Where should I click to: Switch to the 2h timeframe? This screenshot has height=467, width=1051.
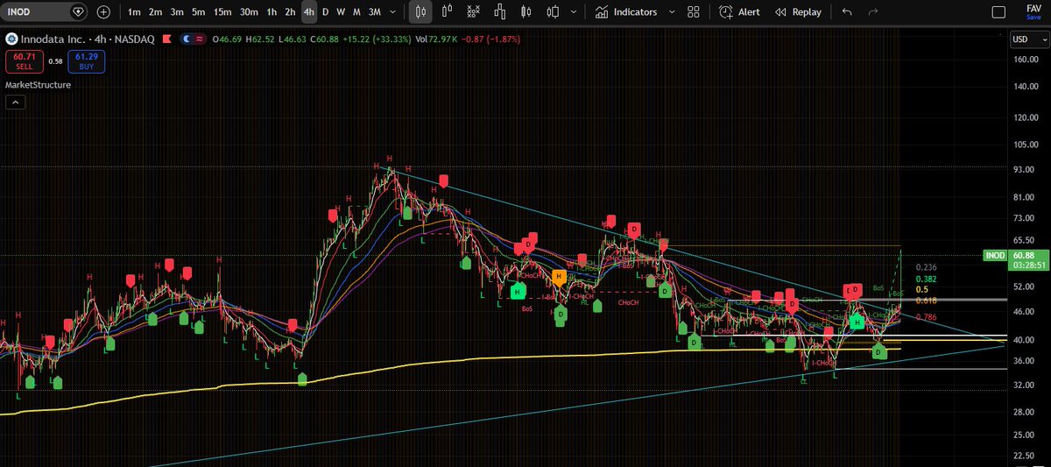[290, 12]
